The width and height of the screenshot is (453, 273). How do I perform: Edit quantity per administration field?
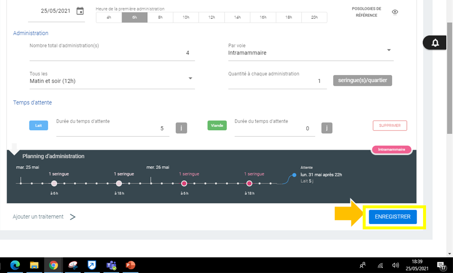tap(277, 81)
